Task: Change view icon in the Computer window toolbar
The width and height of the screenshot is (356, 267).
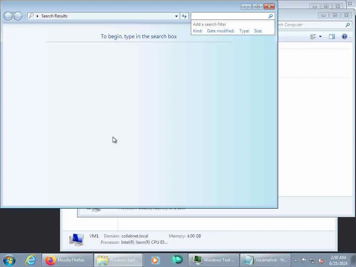Action: coord(313,37)
